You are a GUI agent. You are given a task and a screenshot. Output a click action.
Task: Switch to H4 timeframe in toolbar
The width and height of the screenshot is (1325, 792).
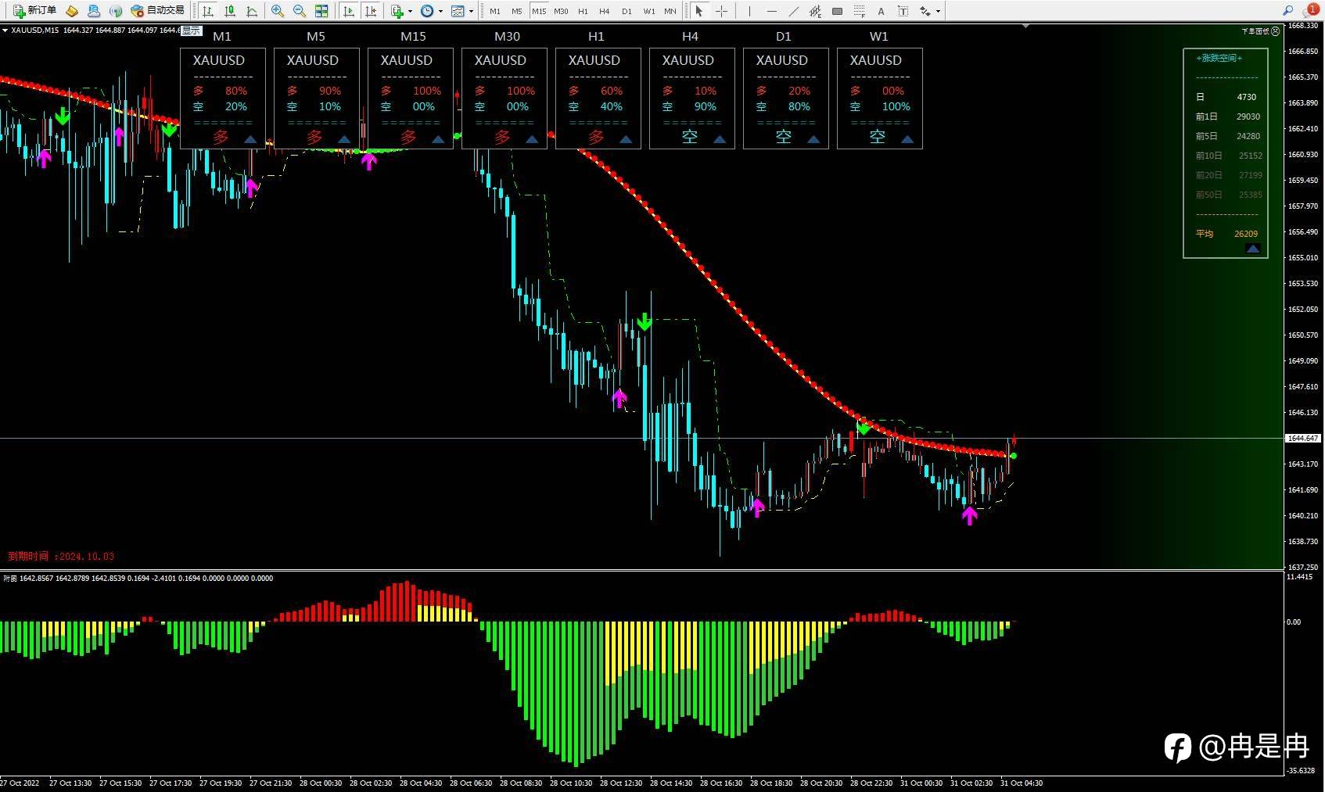click(604, 11)
